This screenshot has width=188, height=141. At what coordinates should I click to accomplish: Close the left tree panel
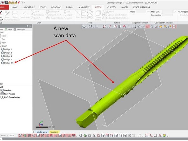tap(30, 26)
